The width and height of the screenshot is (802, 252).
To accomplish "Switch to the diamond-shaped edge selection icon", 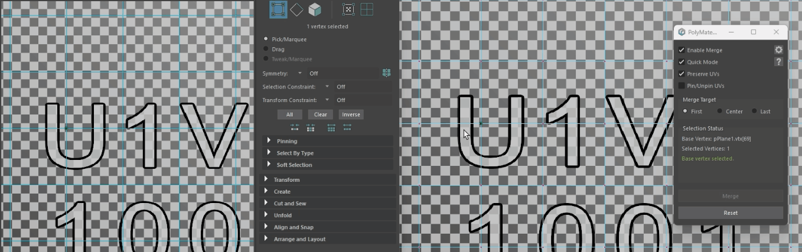I will pos(296,9).
